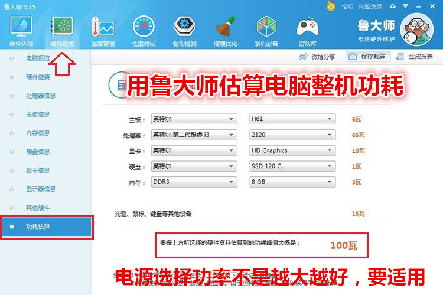Select 硬件健康 in sidebar
Image resolution: width=443 pixels, height=295 pixels.
pyautogui.click(x=38, y=77)
